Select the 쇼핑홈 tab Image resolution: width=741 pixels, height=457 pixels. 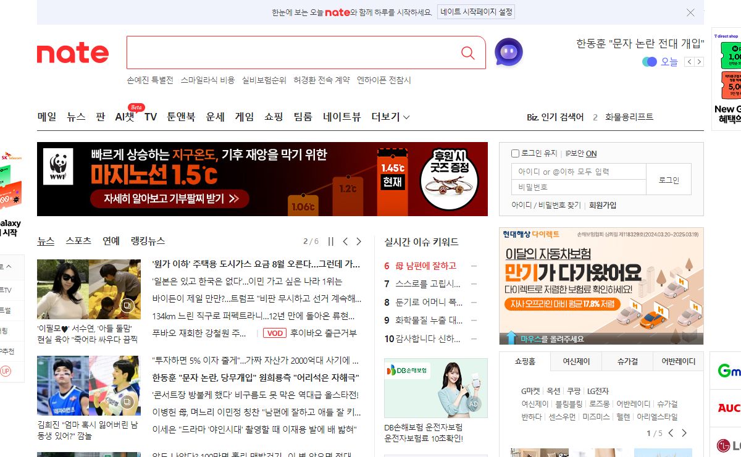coord(525,361)
